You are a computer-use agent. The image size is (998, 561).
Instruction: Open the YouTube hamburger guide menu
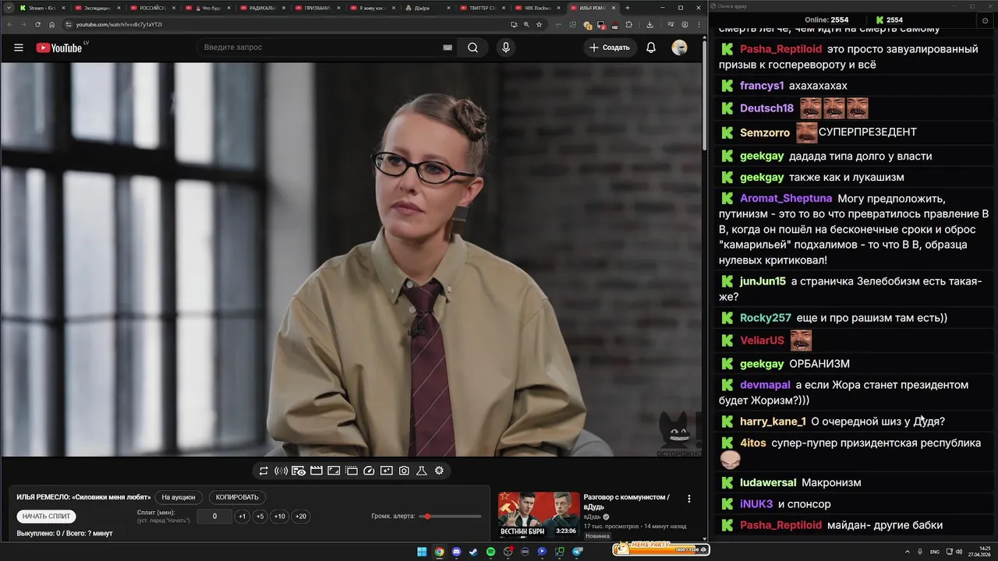19,48
